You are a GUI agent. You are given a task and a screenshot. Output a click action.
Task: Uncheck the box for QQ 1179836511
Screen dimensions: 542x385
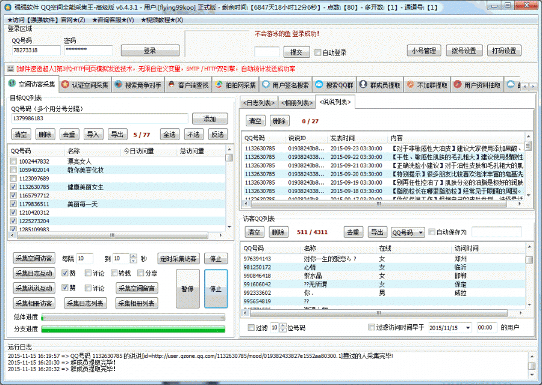[x=13, y=204]
